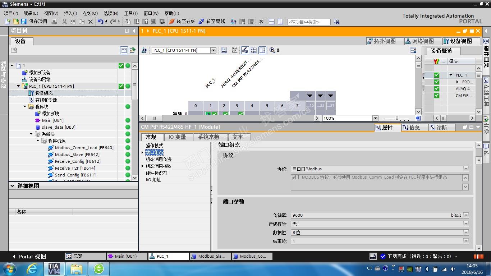Viewport: 491px width, 276px height.
Task: Open Main (OB1) from the bottom editor bar
Action: (x=127, y=256)
